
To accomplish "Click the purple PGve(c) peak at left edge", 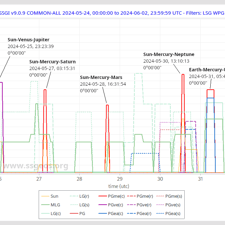I will coord(1,82).
